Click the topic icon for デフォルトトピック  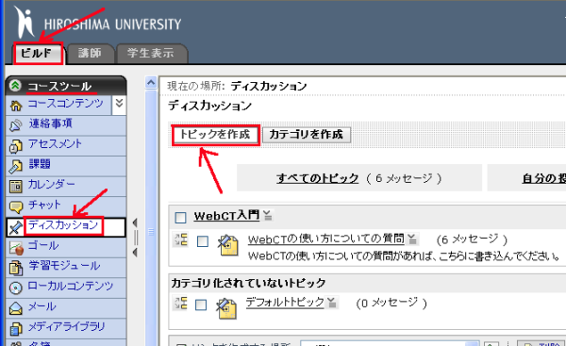click(x=226, y=308)
